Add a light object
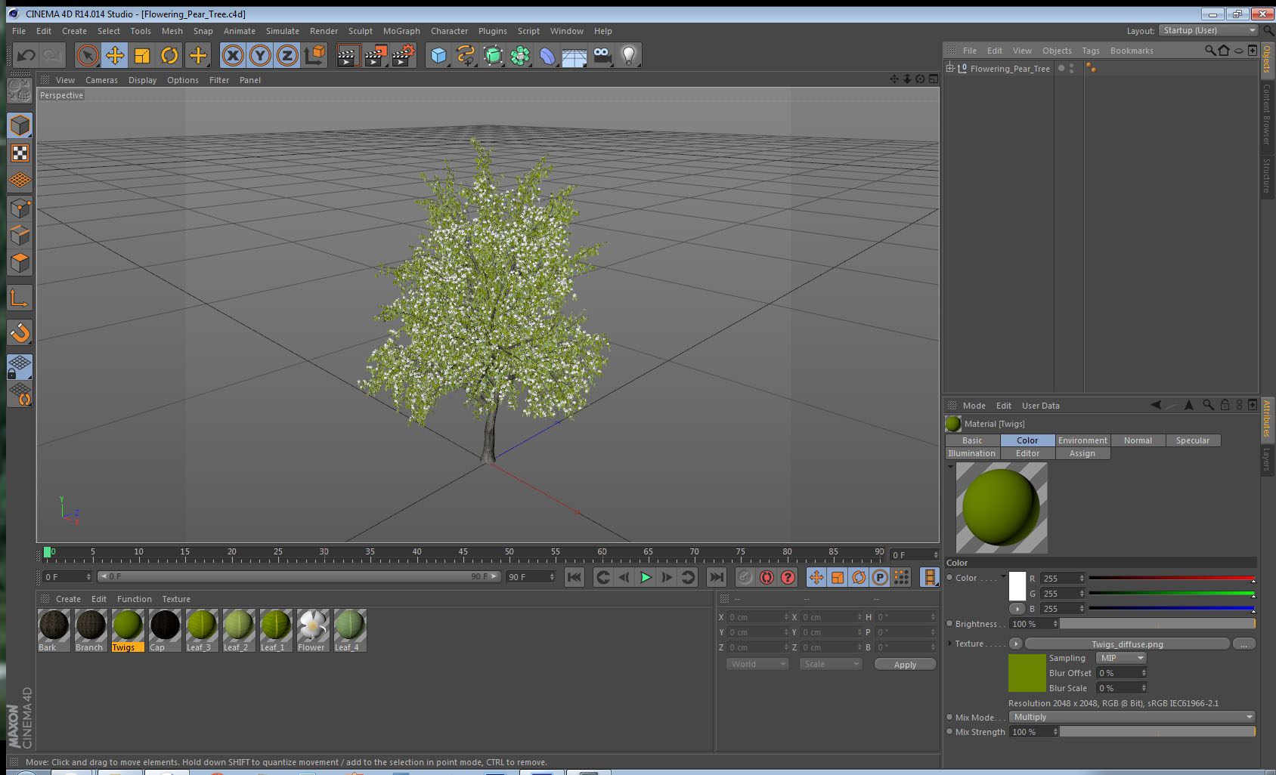Image resolution: width=1276 pixels, height=775 pixels. pyautogui.click(x=629, y=55)
